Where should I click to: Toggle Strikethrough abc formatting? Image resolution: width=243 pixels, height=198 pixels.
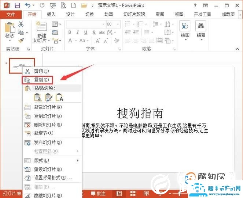[x=102, y=33]
